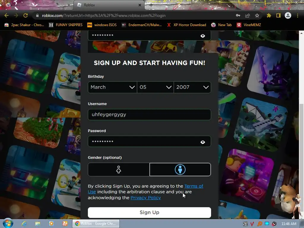
Task: Launch Internet Explorer from the taskbar
Action: click(24, 224)
